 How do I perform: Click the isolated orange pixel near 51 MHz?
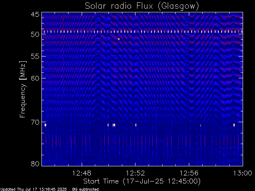tap(119, 39)
